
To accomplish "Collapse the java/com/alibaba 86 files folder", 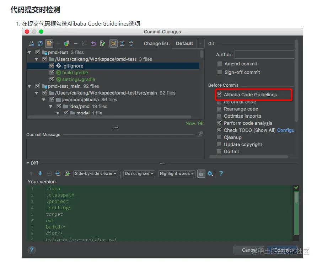I will [x=44, y=100].
